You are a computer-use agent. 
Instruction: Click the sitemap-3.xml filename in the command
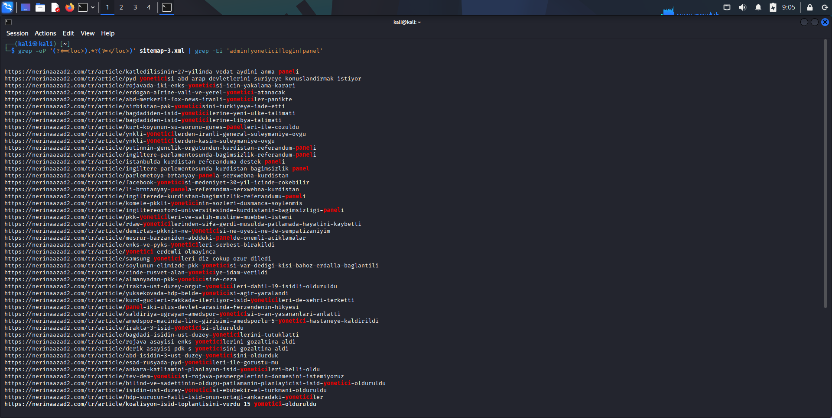162,51
